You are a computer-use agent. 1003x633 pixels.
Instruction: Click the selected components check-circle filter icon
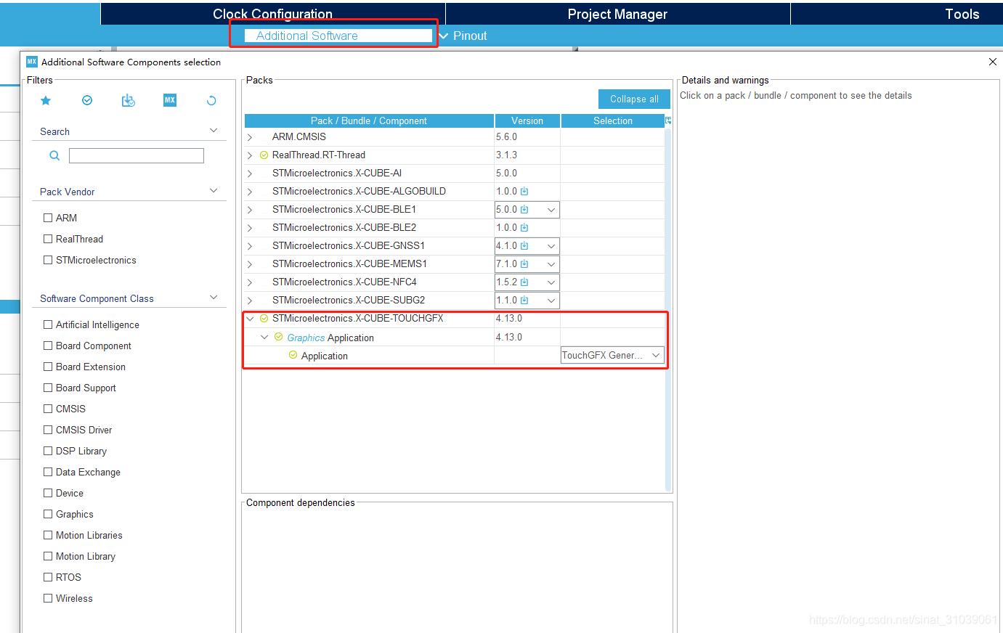point(87,100)
